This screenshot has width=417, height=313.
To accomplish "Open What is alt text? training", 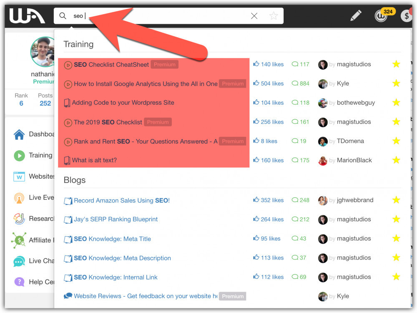I will [x=94, y=160].
